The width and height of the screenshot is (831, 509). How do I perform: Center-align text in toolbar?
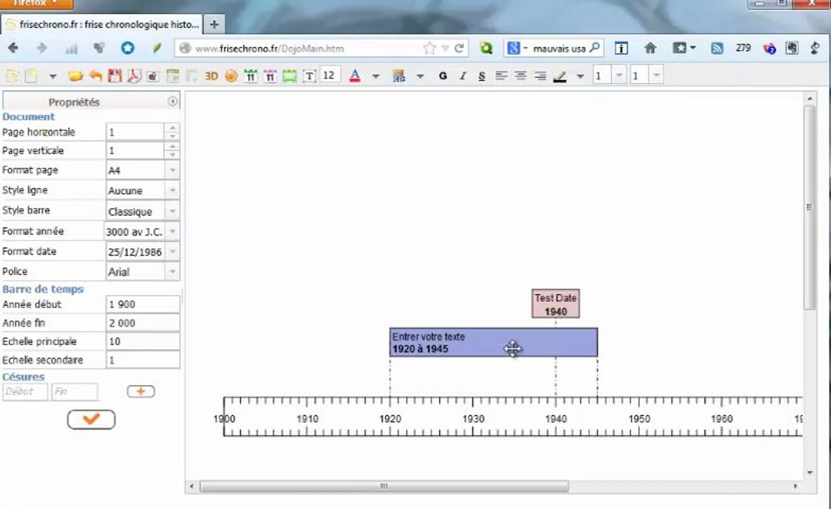pyautogui.click(x=521, y=76)
